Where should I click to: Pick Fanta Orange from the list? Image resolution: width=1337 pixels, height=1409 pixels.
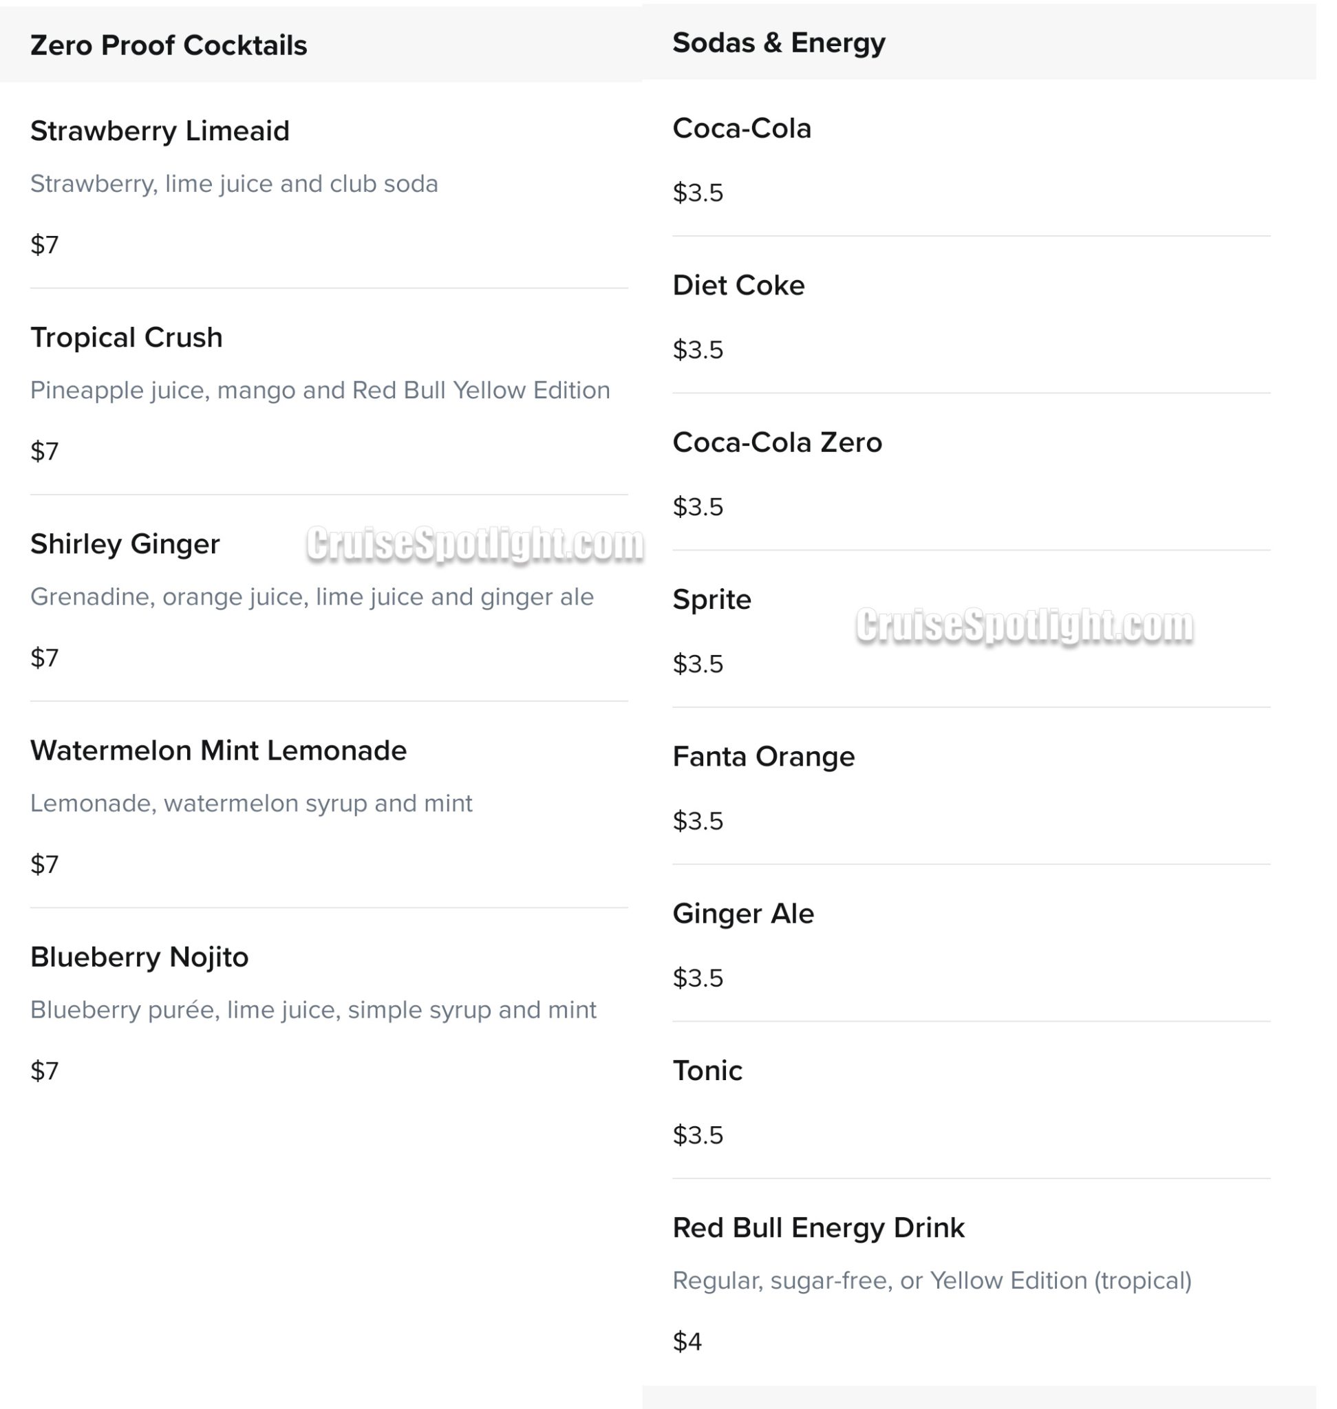(x=762, y=757)
